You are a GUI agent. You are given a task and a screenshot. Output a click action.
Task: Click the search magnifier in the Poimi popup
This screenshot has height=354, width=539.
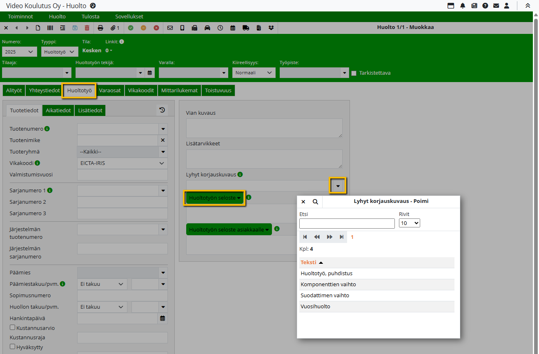(x=315, y=202)
